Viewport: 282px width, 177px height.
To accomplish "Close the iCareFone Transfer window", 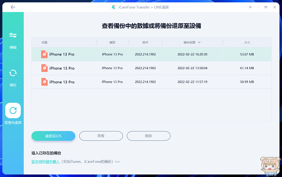I will coord(274,7).
